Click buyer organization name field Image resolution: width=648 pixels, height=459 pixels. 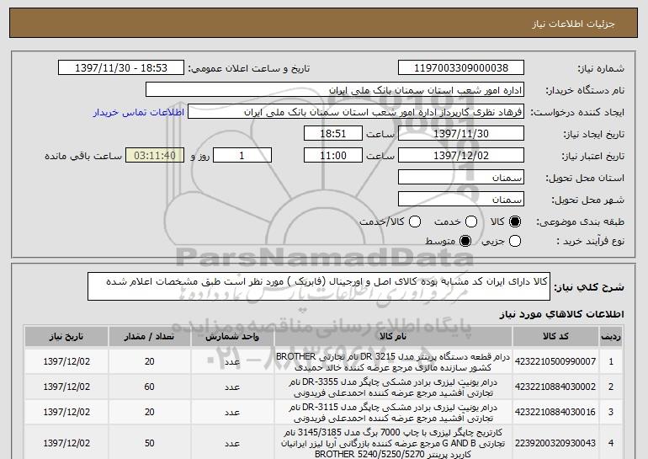coord(335,90)
